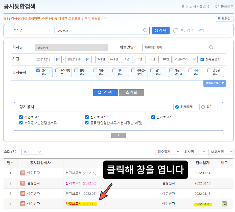Click 공시서류검색 breadcrumb link
This screenshot has width=235, height=212.
pos(199,6)
